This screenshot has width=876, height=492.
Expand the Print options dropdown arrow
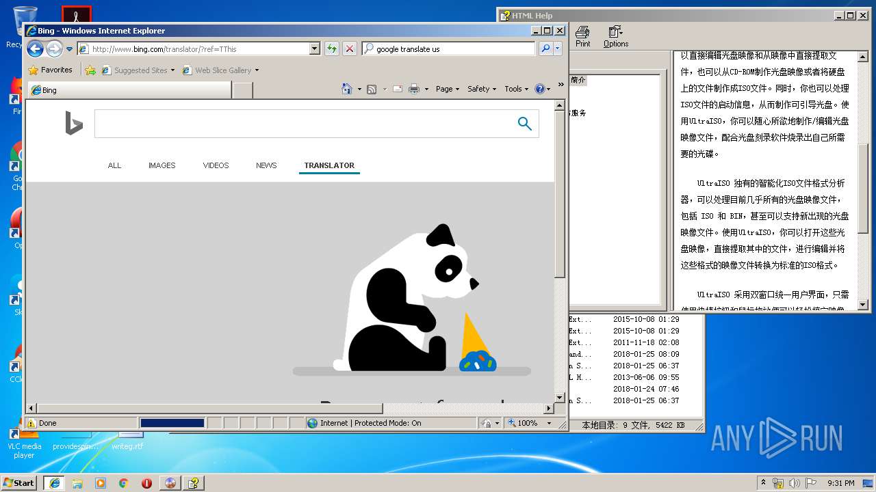pos(426,89)
